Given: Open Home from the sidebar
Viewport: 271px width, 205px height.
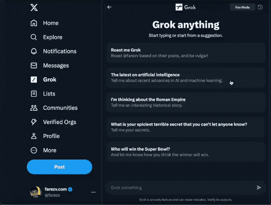Looking at the screenshot, I should pyautogui.click(x=44, y=23).
